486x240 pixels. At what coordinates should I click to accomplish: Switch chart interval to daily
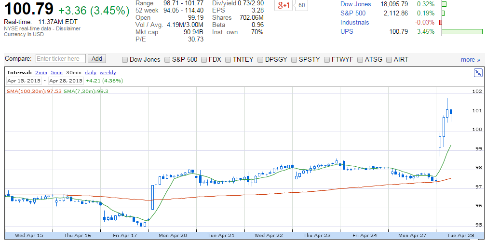pos(91,73)
